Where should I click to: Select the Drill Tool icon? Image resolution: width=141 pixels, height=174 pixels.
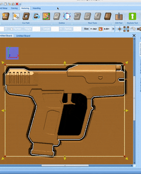pyautogui.click(x=119, y=17)
